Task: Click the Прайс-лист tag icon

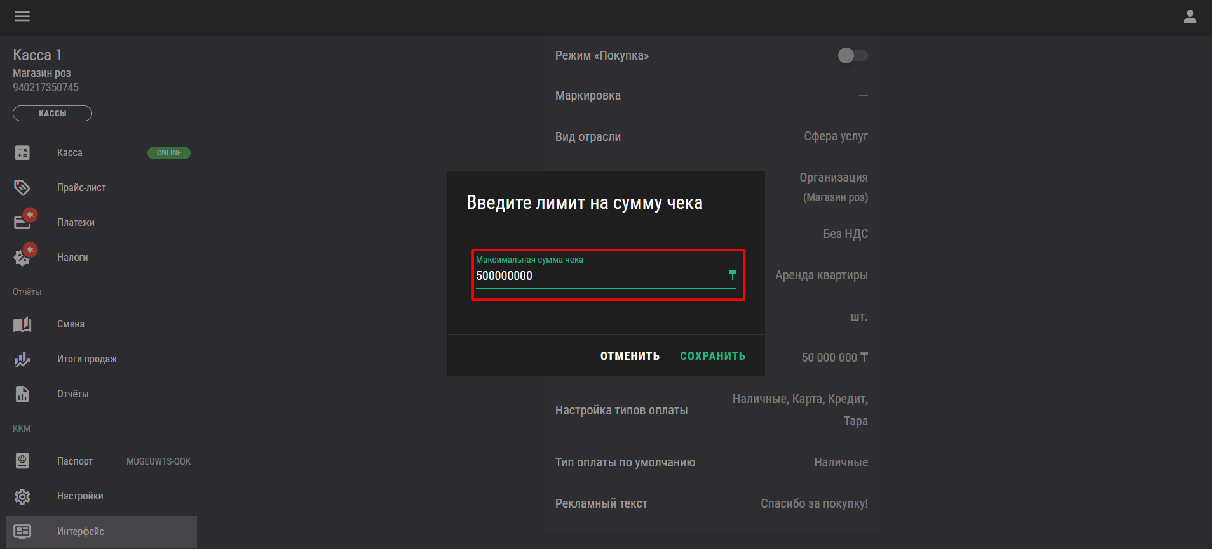Action: click(22, 188)
